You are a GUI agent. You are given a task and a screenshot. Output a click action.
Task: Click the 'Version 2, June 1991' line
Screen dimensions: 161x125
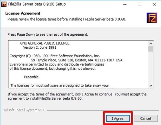pos(40,48)
